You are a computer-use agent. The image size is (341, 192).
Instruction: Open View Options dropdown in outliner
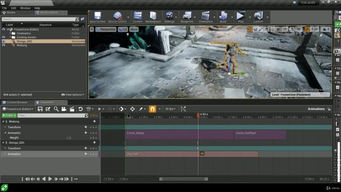click(72, 95)
